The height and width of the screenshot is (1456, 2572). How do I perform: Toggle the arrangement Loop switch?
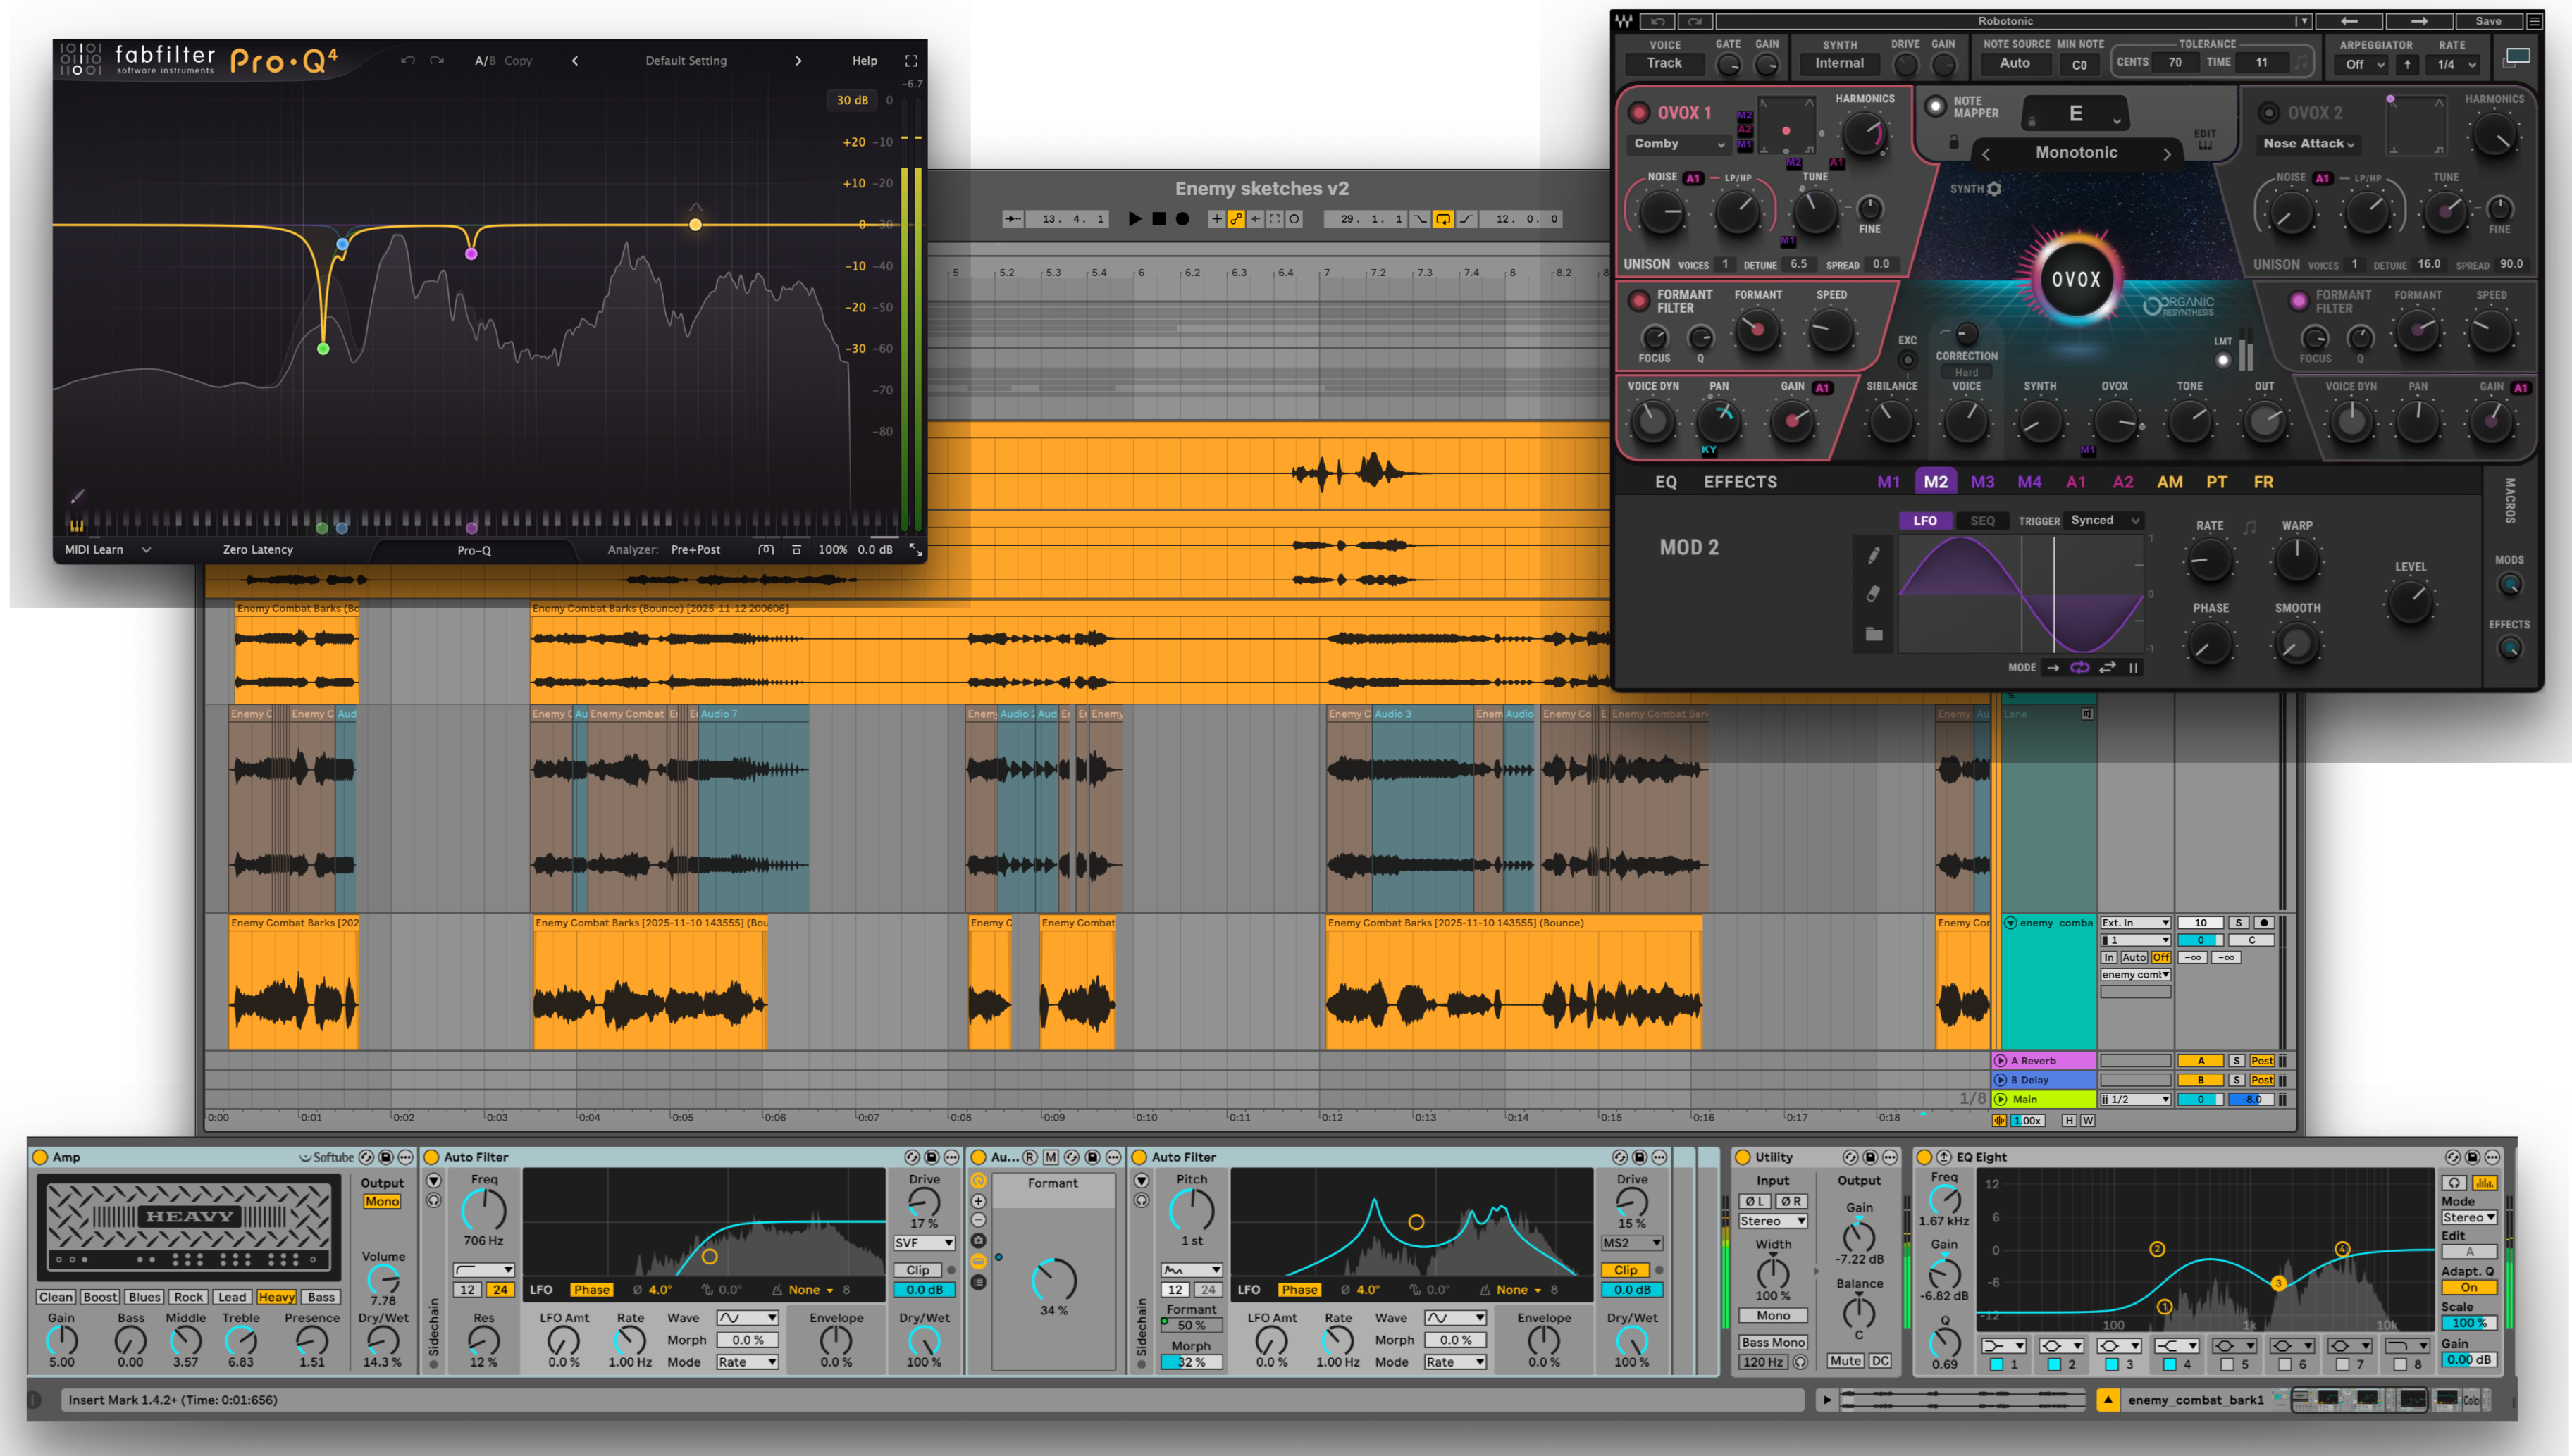(1442, 219)
